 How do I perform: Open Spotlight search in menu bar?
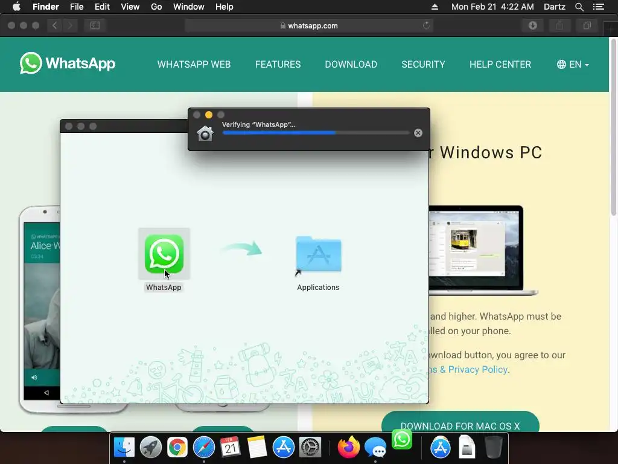[579, 7]
